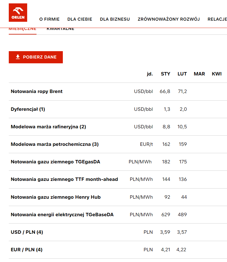Select the KWI column header
Viewport: 227px width, 262px height.
[x=217, y=74]
